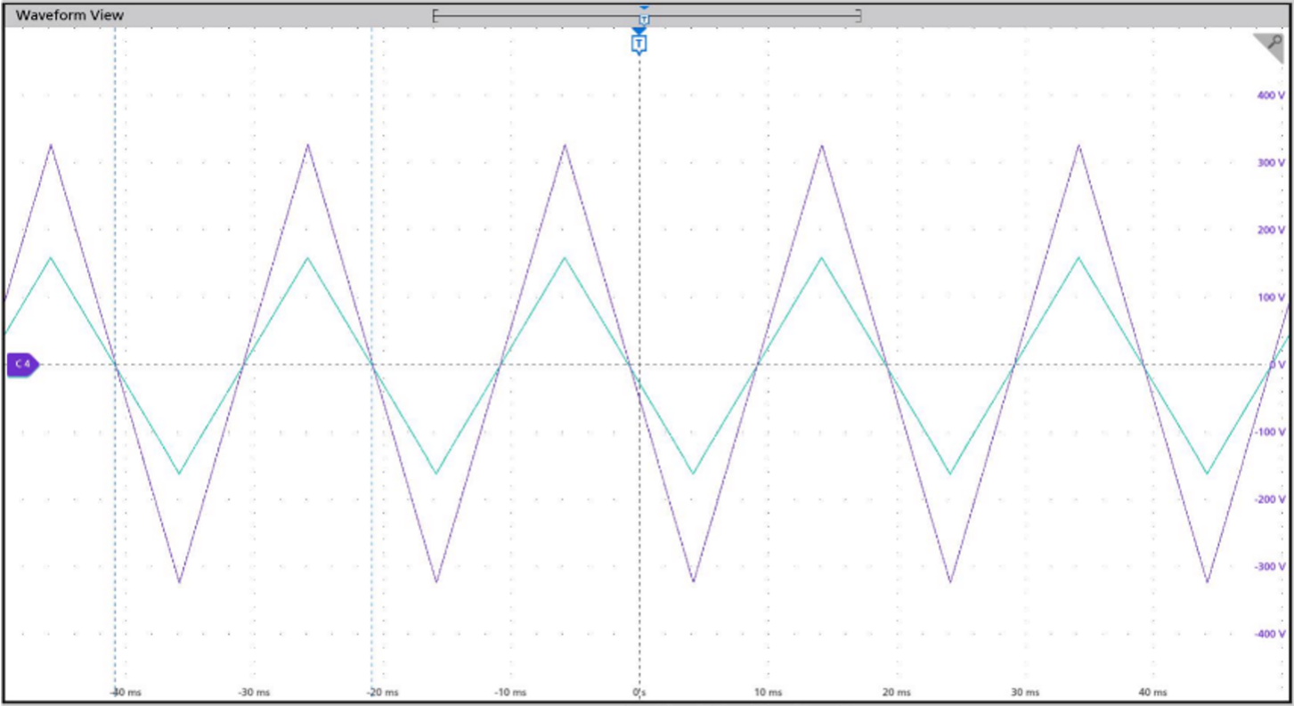
Task: Click the 0 s time axis label
Action: pyautogui.click(x=639, y=692)
